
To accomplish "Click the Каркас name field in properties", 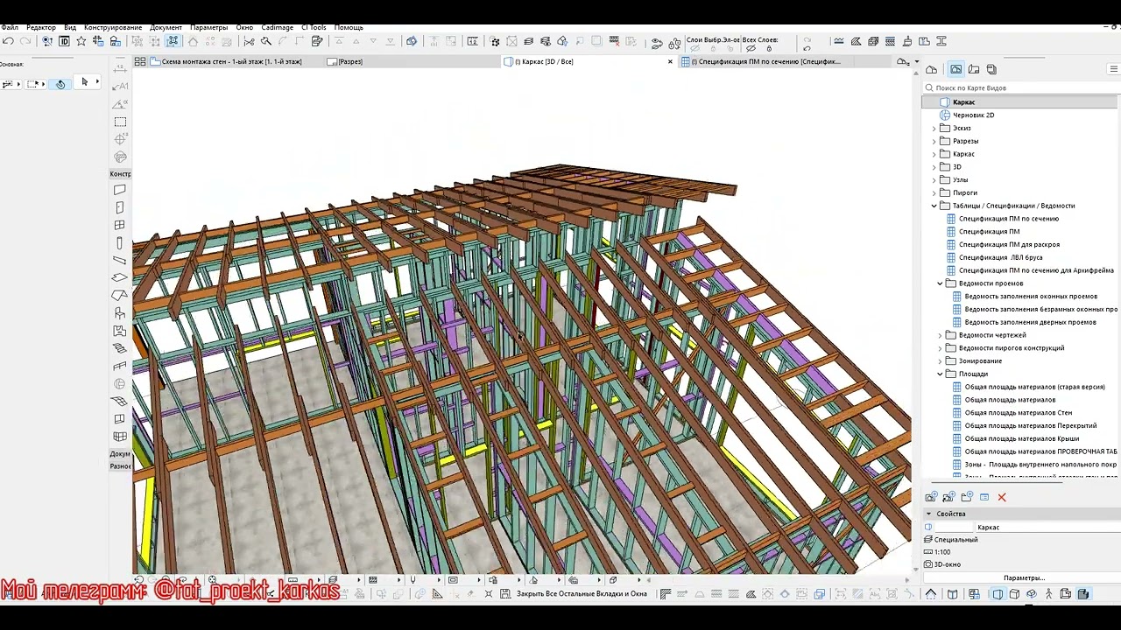I will tap(1047, 528).
